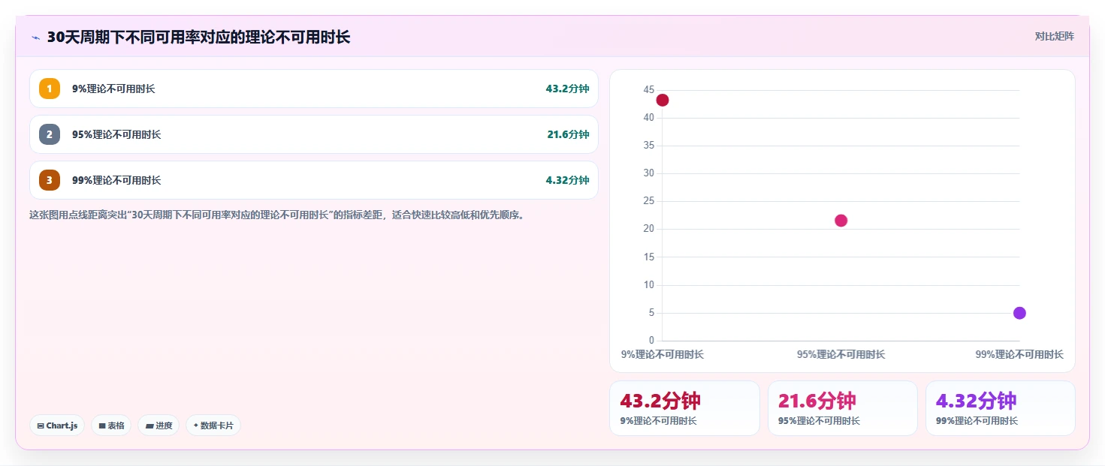Click the chart x-axis label 95%理论不可用时长
Image resolution: width=1105 pixels, height=466 pixels.
coord(841,354)
